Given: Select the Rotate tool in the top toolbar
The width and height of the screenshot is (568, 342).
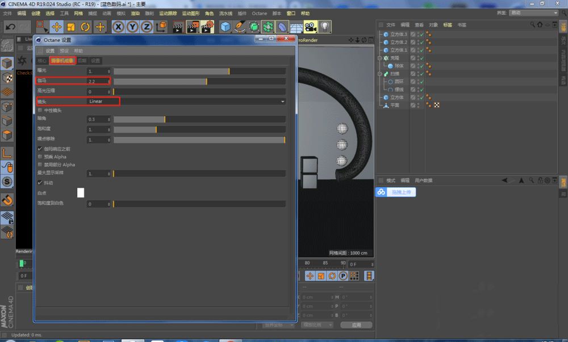Looking at the screenshot, I should tap(85, 27).
